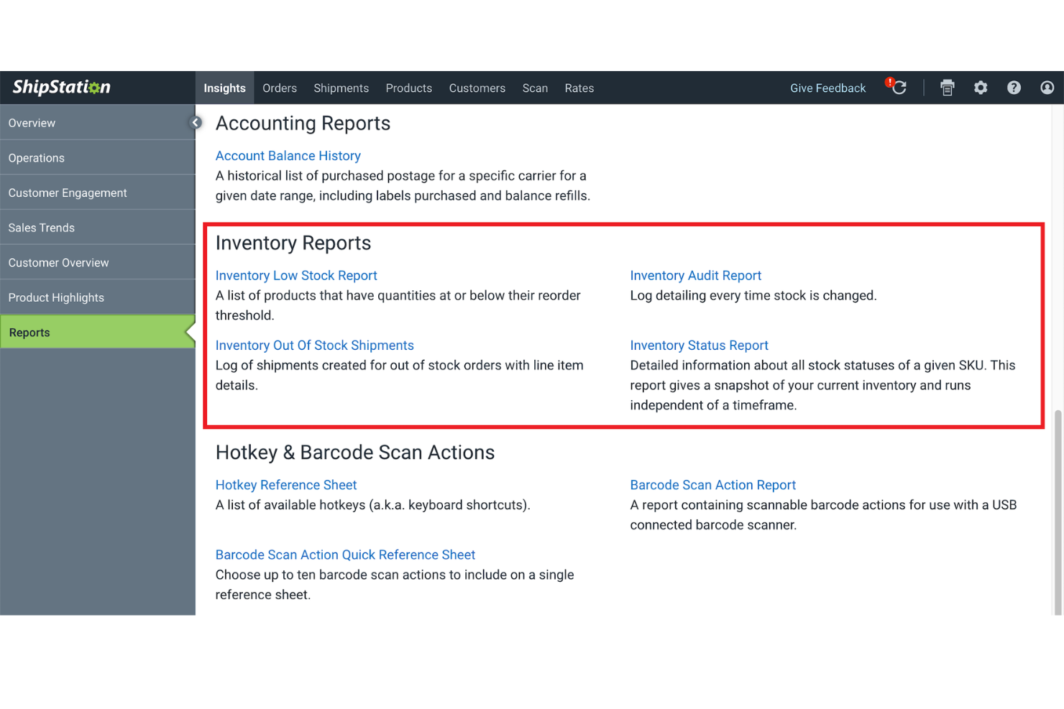This screenshot has width=1064, height=709.
Task: Open the account profile icon
Action: point(1047,87)
